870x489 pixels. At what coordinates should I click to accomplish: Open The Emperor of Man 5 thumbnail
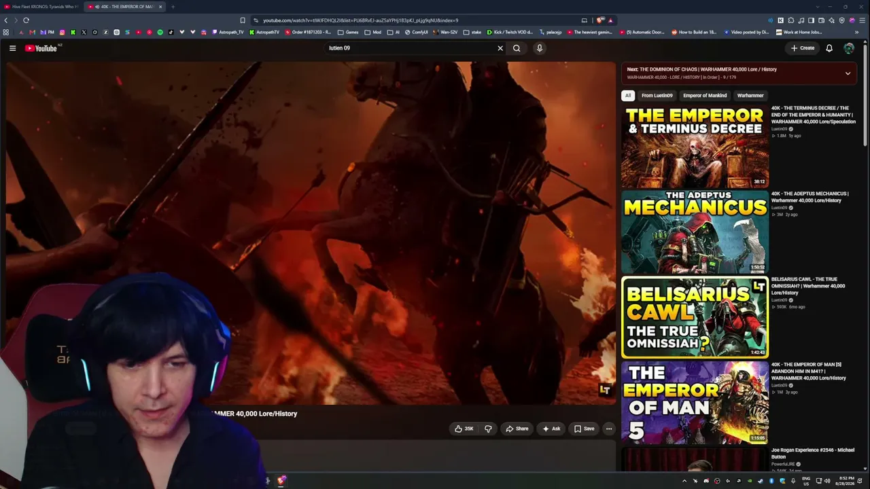[x=695, y=403]
